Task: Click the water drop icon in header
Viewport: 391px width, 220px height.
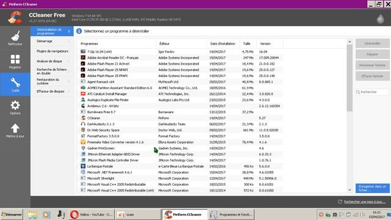Action: click(380, 19)
